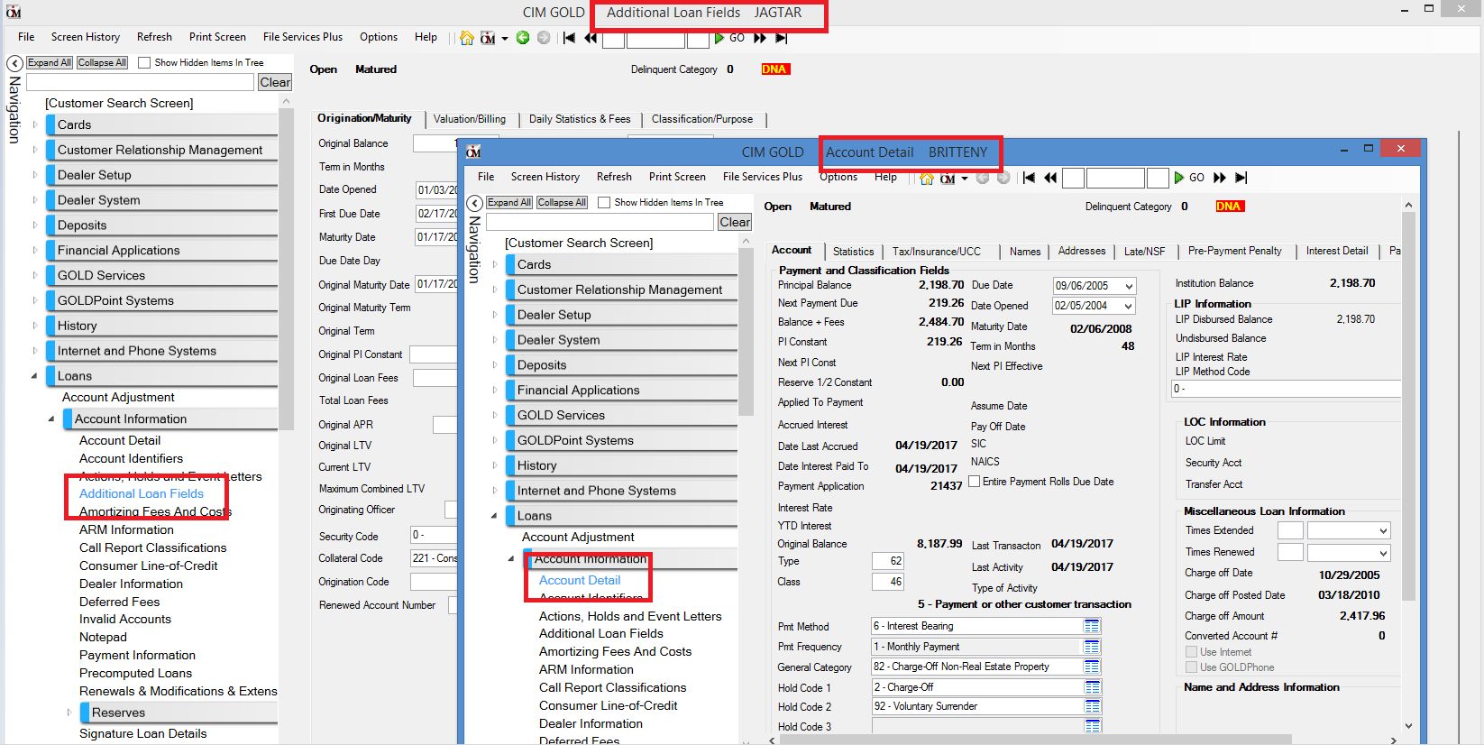This screenshot has height=745, width=1484.
Task: Click Expand All in Additional Loan Fields window
Action: pyautogui.click(x=50, y=63)
